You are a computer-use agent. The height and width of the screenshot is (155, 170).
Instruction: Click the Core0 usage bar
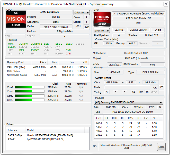coord(30,87)
